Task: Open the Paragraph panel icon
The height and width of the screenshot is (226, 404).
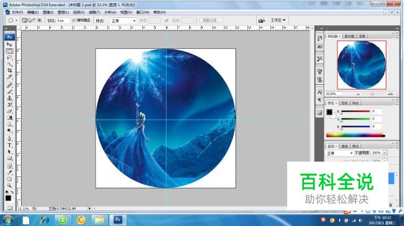Action: 319,100
